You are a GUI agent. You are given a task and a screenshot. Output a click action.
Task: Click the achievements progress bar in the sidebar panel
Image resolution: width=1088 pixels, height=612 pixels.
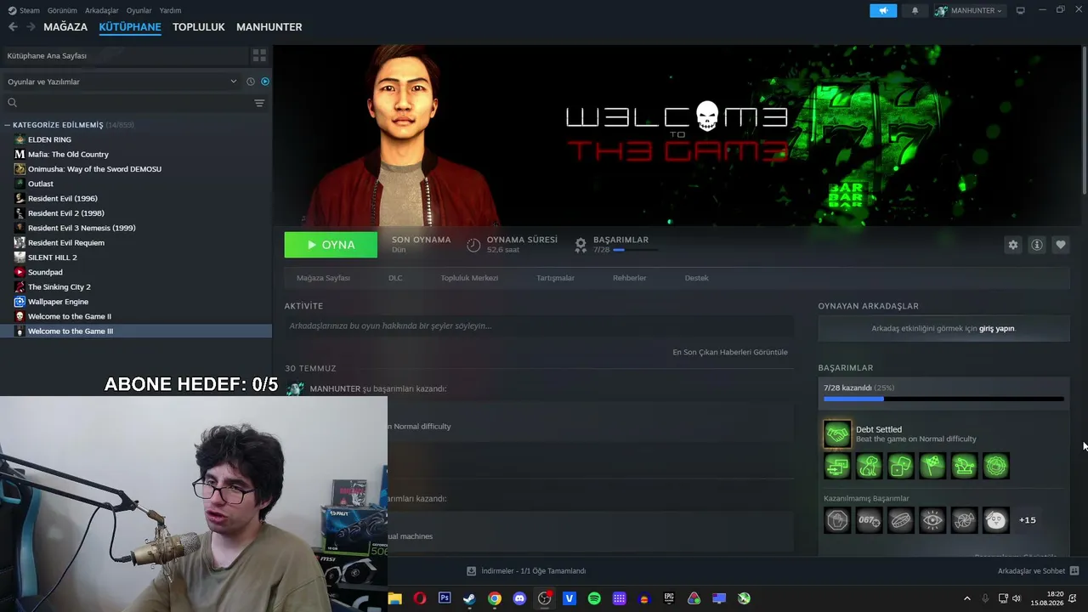943,399
